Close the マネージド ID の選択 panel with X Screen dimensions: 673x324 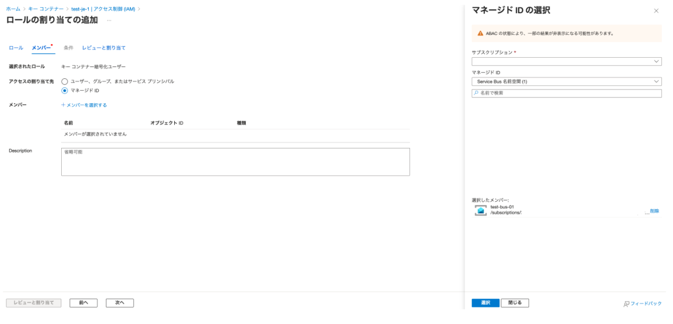[656, 11]
